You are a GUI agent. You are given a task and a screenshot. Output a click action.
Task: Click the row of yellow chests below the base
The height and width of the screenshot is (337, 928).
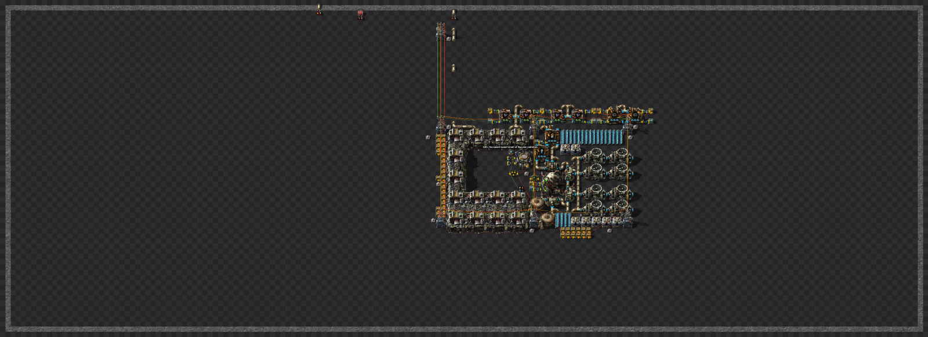pos(575,233)
